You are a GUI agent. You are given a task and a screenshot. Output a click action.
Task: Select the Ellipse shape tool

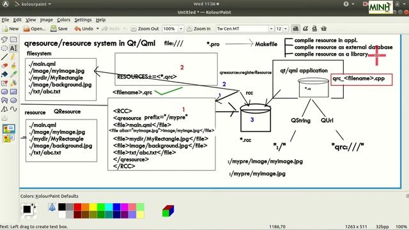(x=13, y=100)
